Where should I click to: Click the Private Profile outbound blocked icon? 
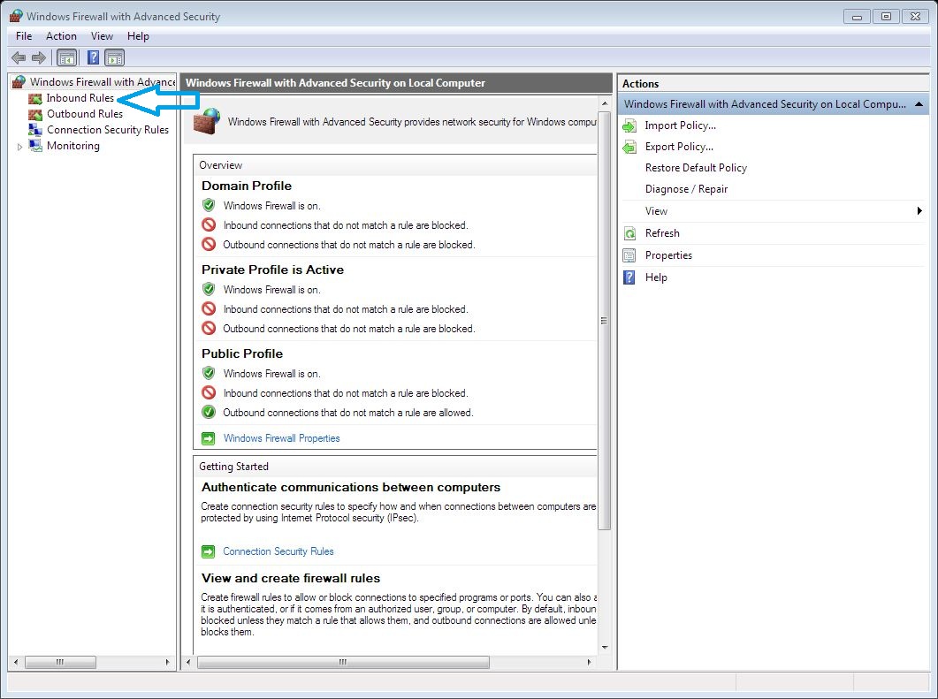208,328
